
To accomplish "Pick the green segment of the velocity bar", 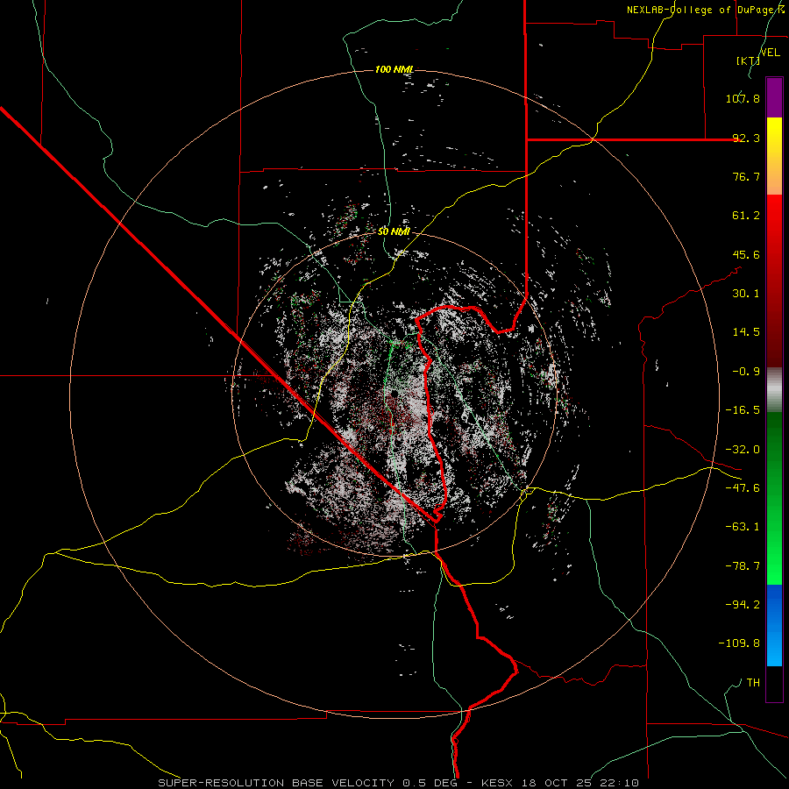I will click(774, 498).
